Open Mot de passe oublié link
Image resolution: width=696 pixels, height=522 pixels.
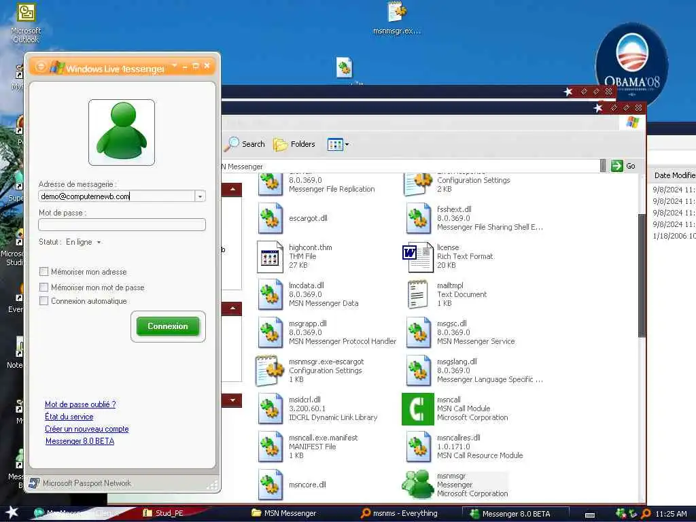click(80, 404)
